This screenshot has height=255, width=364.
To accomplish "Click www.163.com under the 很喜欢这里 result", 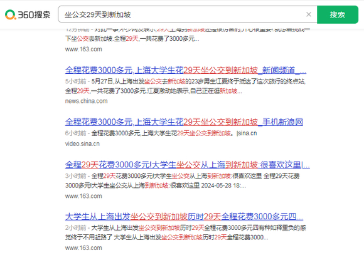I will click(83, 196).
